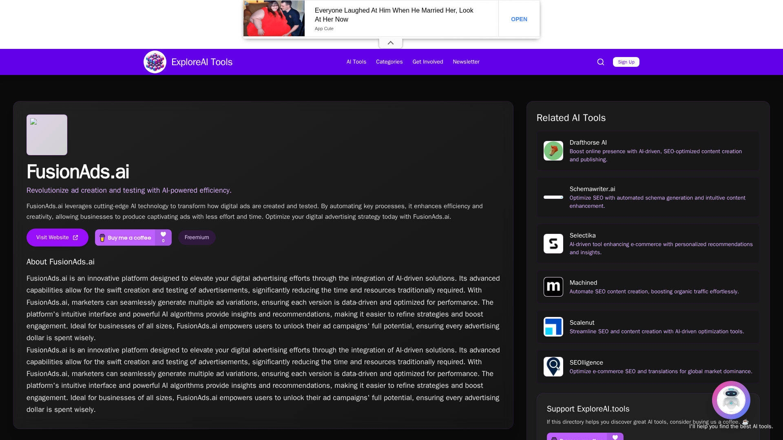Click OPEN on the advertisement
Viewport: 783px width, 440px height.
519,19
